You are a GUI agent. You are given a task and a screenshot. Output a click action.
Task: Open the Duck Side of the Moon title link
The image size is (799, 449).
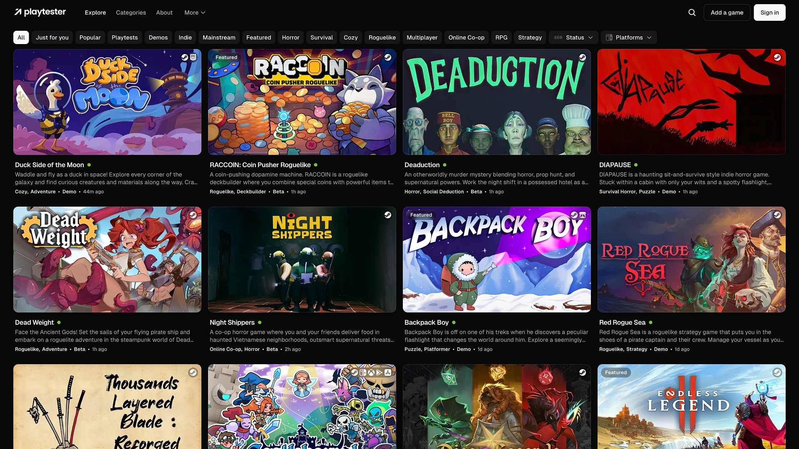point(50,165)
